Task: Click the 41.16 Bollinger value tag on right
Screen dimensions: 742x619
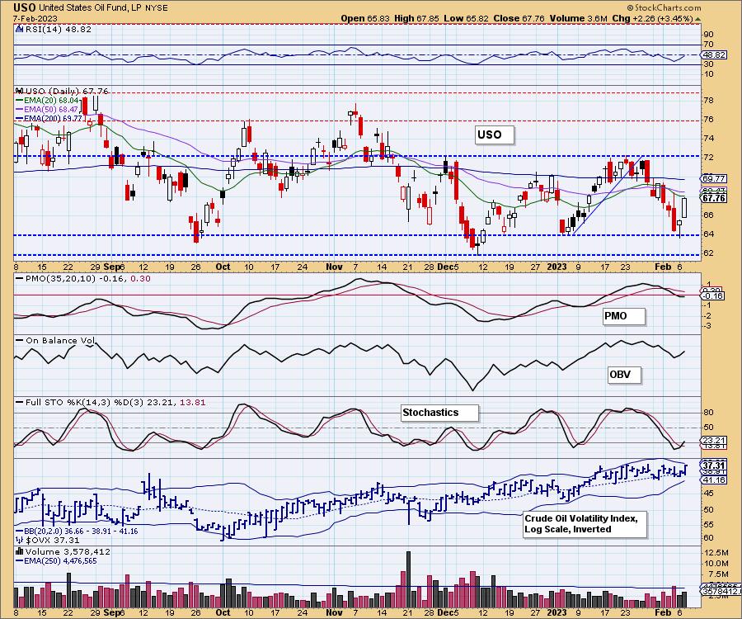Action: point(714,480)
